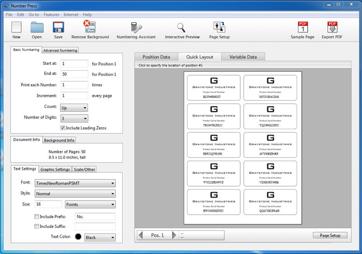Expand the Number of Digits dropdown

[x=74, y=118]
